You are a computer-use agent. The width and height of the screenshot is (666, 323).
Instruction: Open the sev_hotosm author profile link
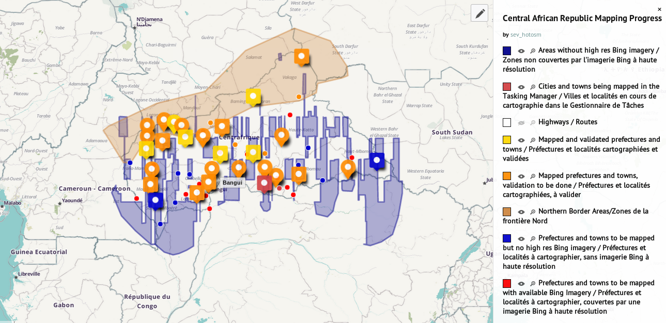(x=526, y=35)
